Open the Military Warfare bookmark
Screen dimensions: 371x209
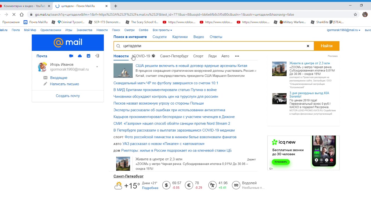[x=290, y=22]
